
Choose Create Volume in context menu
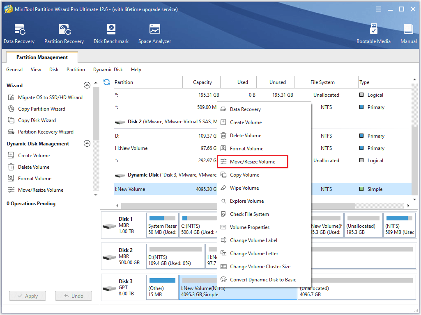[264, 122]
